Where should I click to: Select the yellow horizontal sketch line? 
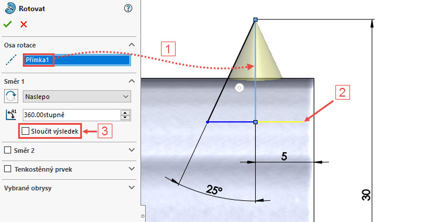pos(280,122)
